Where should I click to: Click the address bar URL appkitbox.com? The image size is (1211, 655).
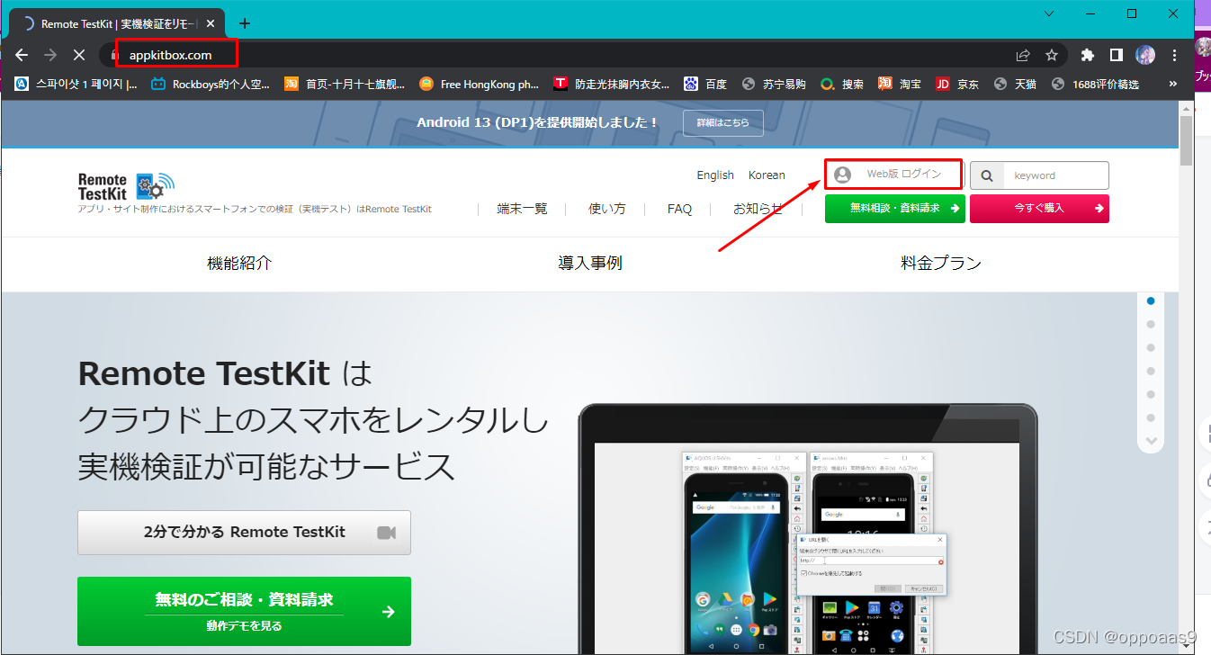170,55
